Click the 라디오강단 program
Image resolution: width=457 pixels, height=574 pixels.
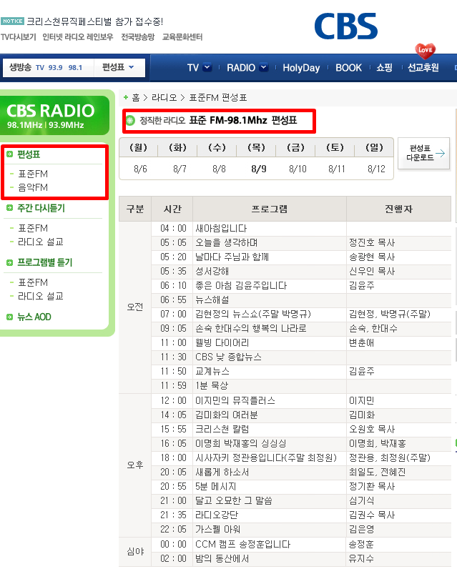coord(217,515)
